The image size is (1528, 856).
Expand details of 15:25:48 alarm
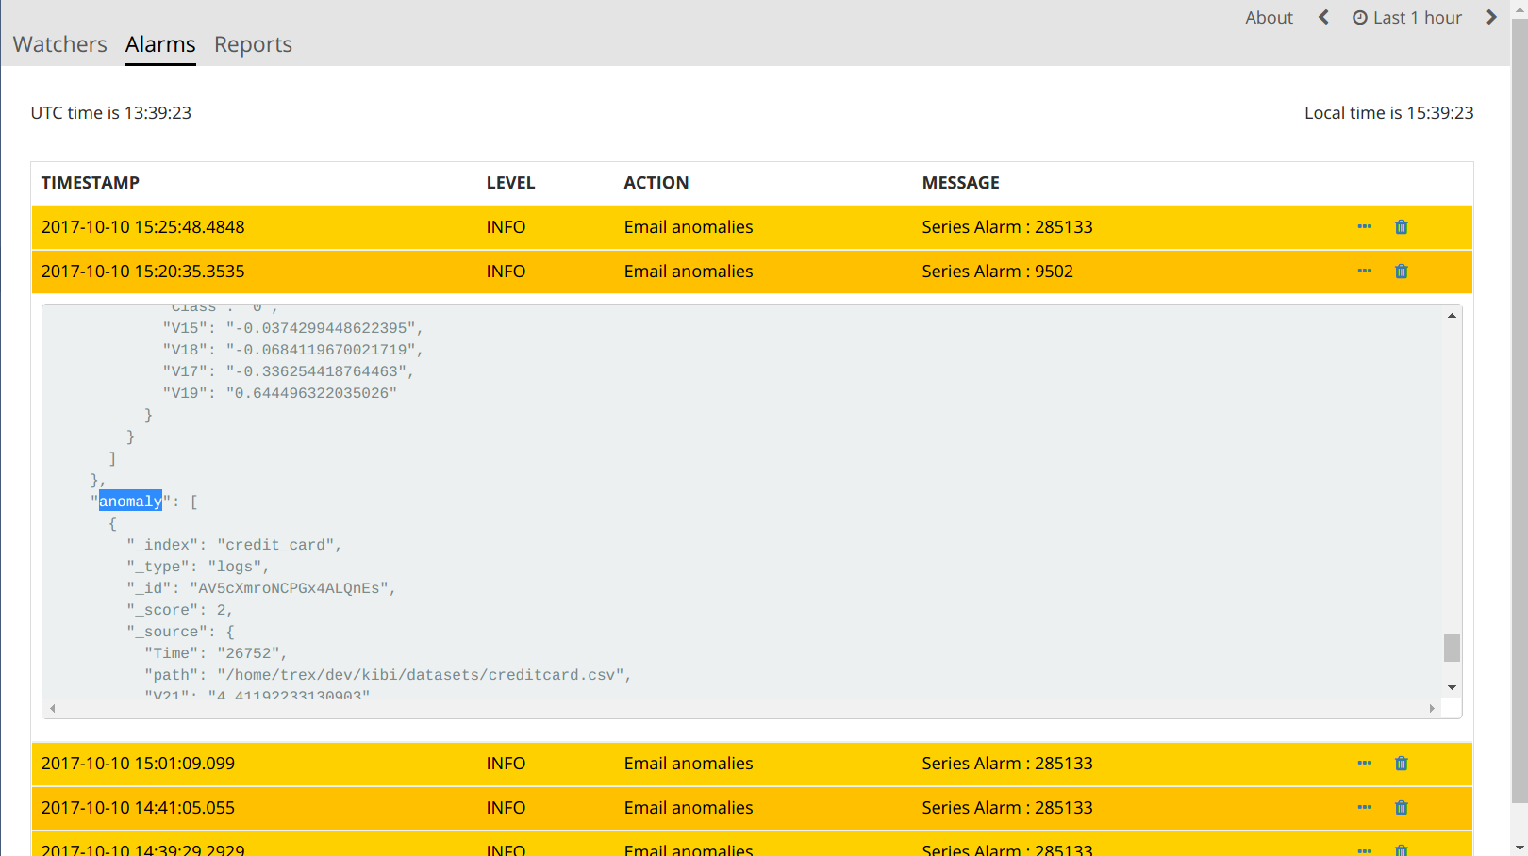[x=1364, y=227]
